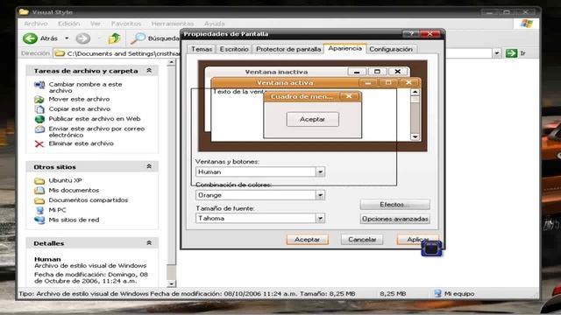561x315 pixels.
Task: Open Combinación de colores Orange dropdown
Action: coord(320,195)
